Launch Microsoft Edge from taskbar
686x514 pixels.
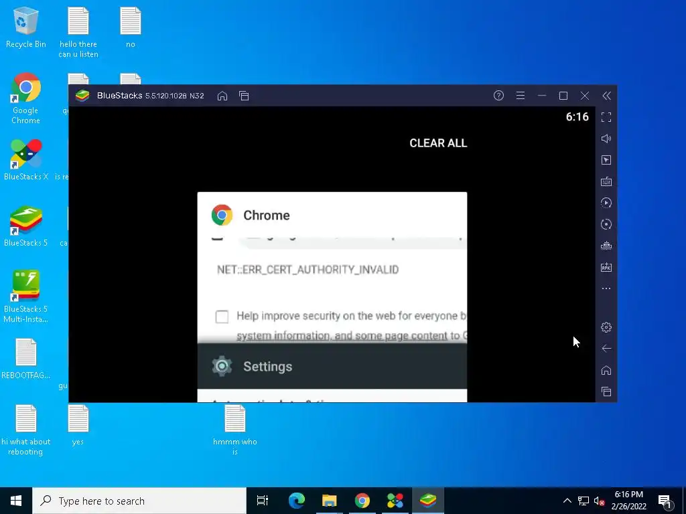click(x=297, y=501)
